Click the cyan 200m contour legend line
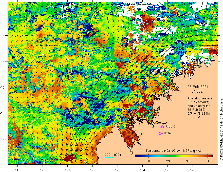This screenshot has height=172, width=223. (109, 157)
